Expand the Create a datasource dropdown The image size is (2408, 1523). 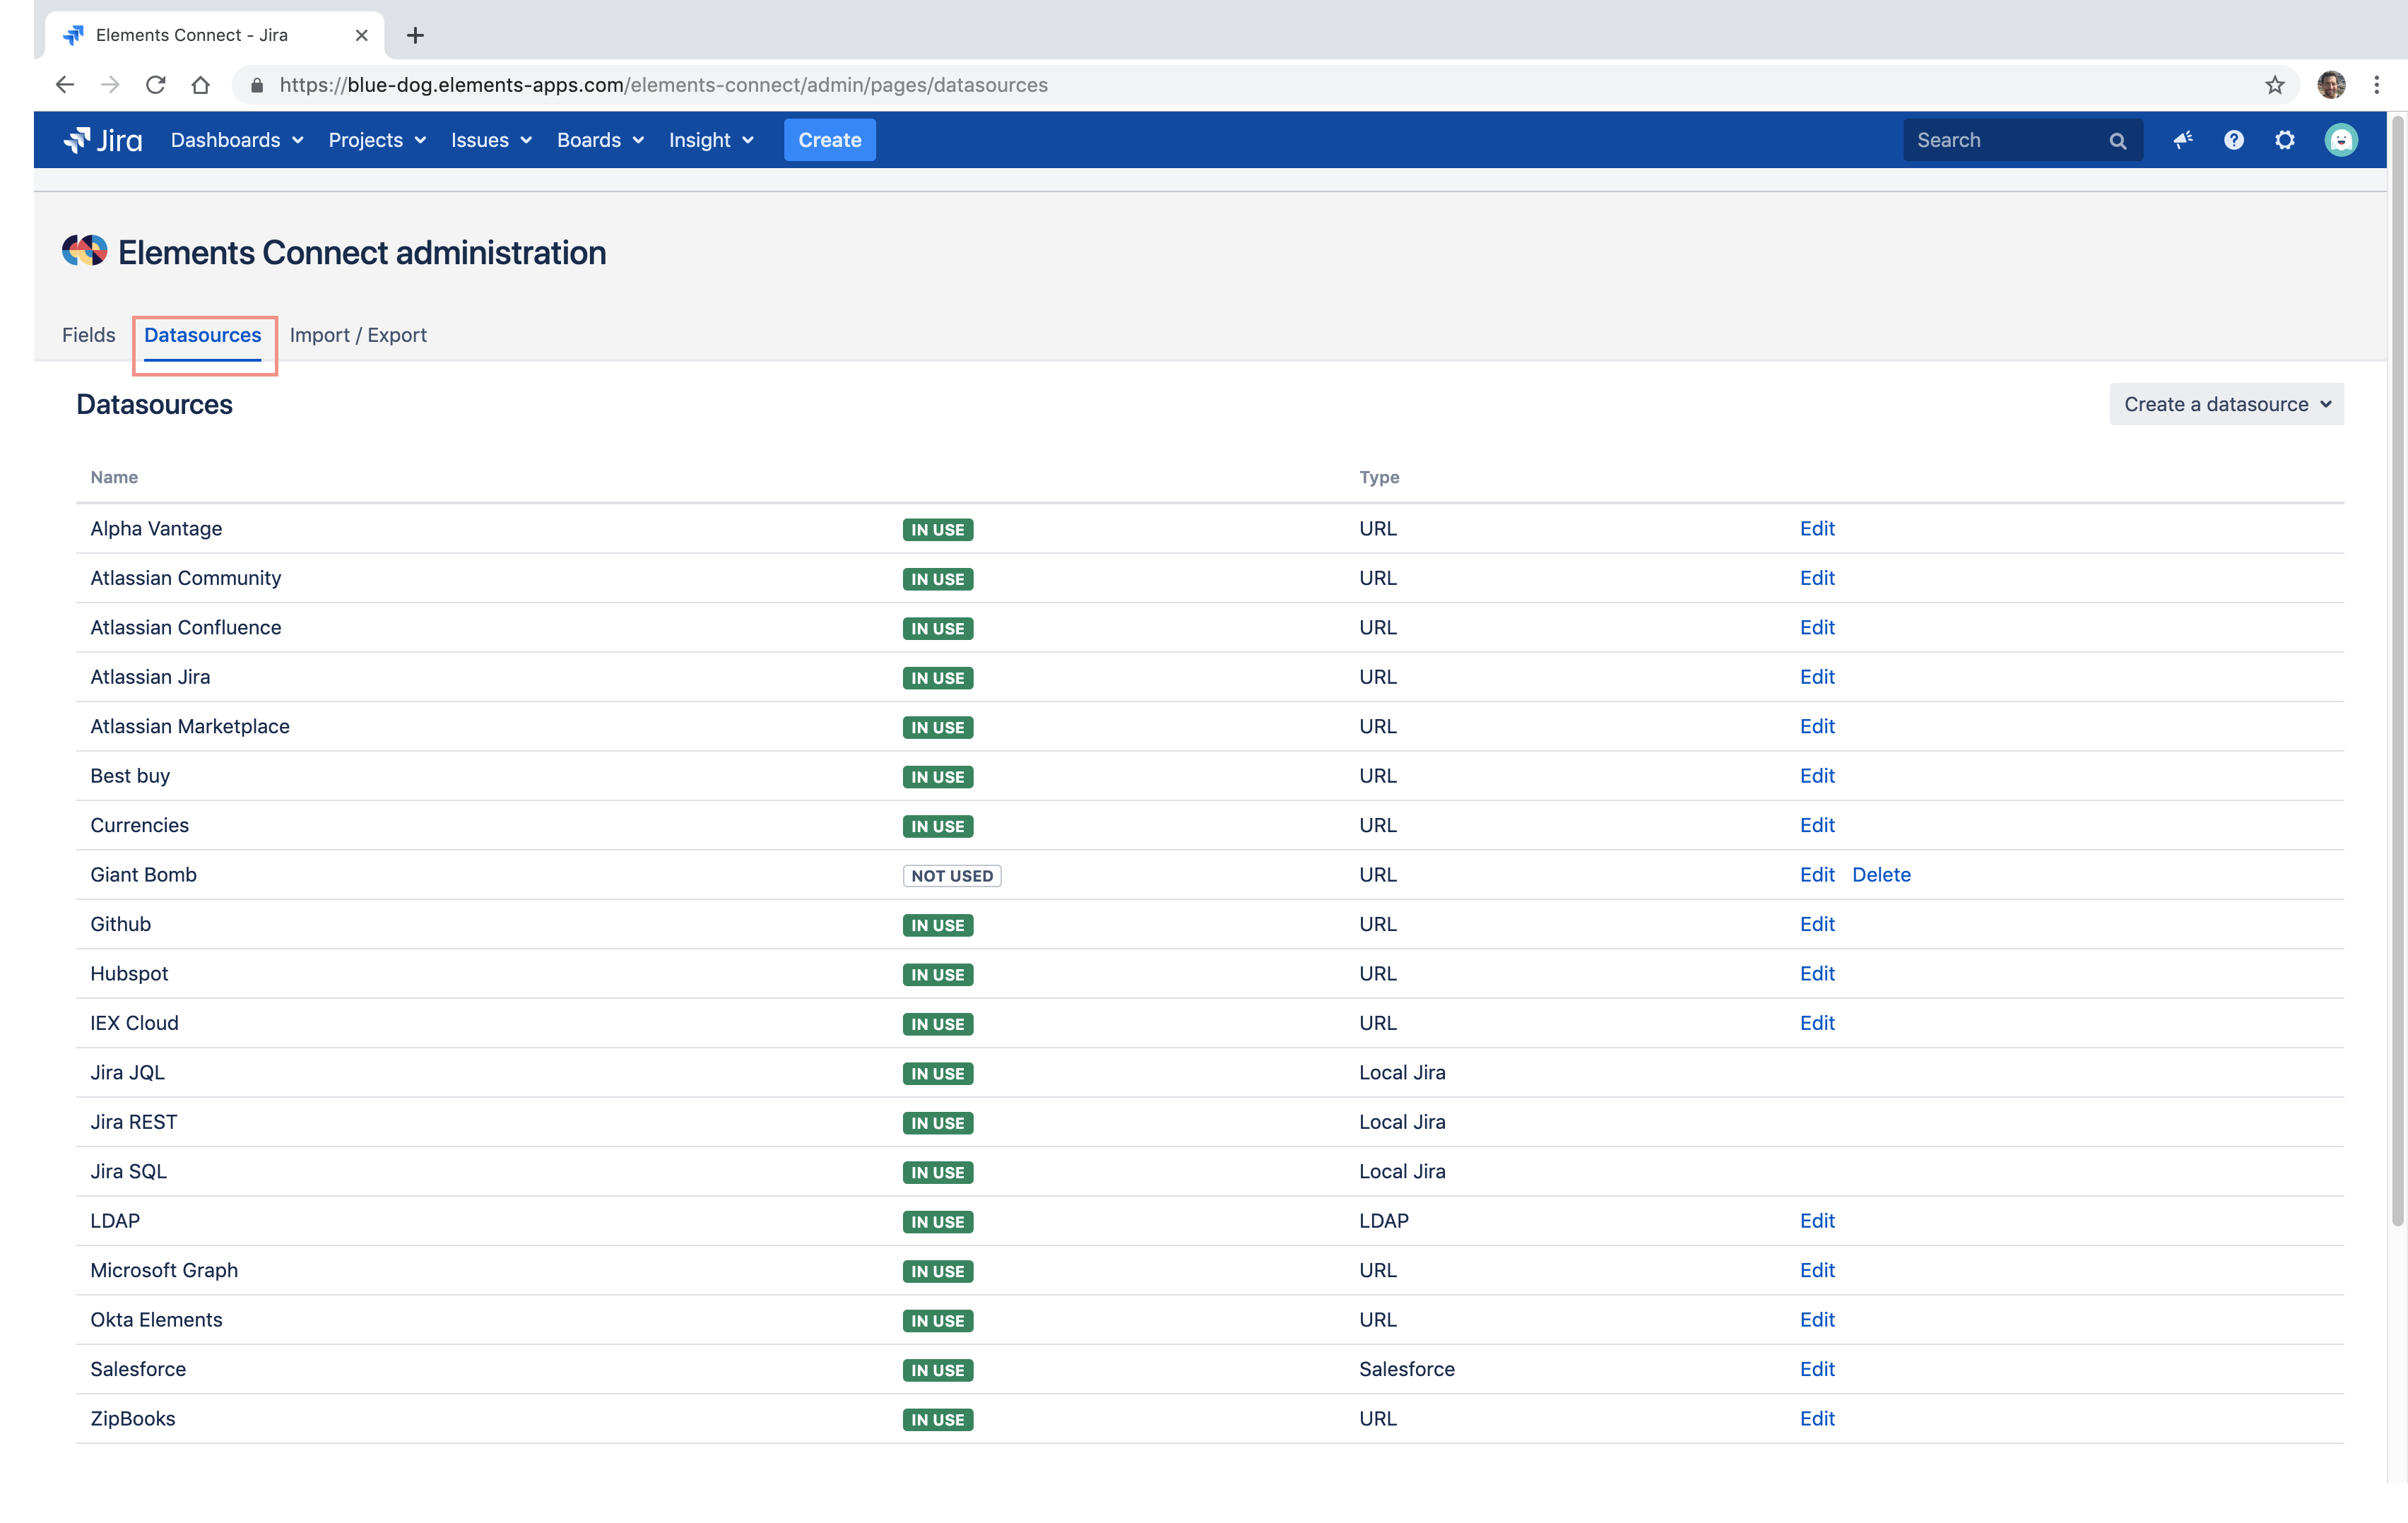click(x=2226, y=404)
